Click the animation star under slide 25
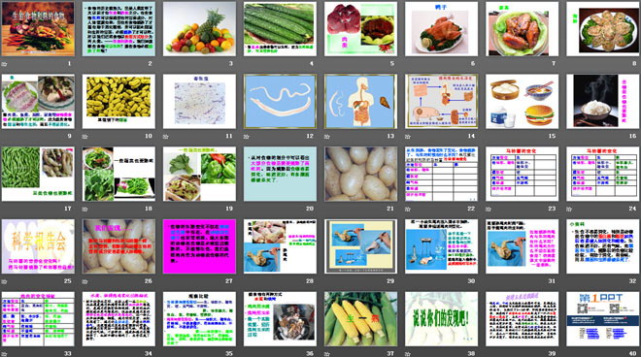Viewport: 641px width, 357px height. [x=5, y=282]
